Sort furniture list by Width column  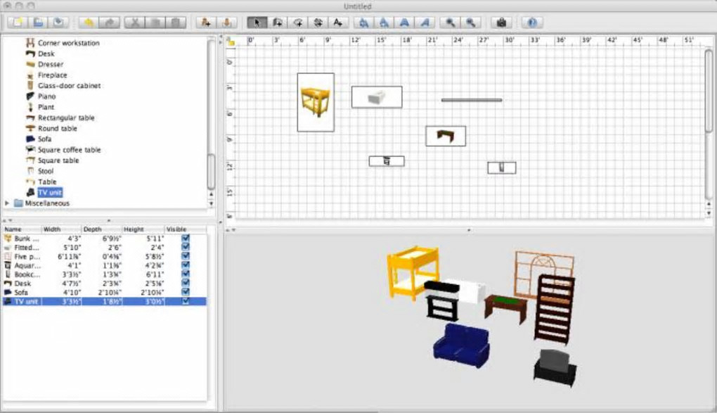click(x=61, y=229)
